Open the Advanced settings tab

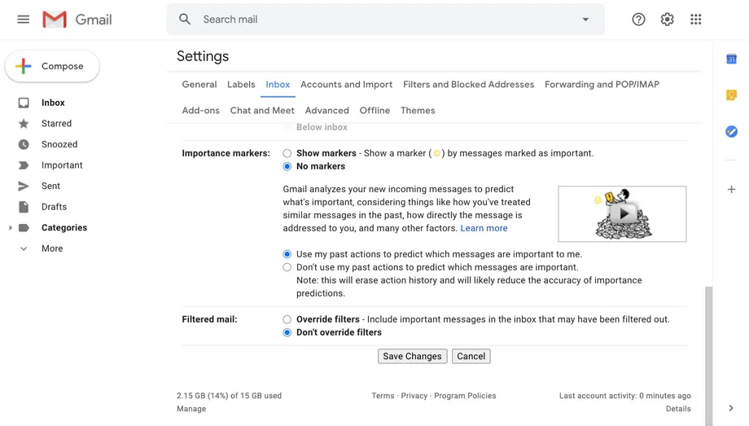tap(327, 111)
